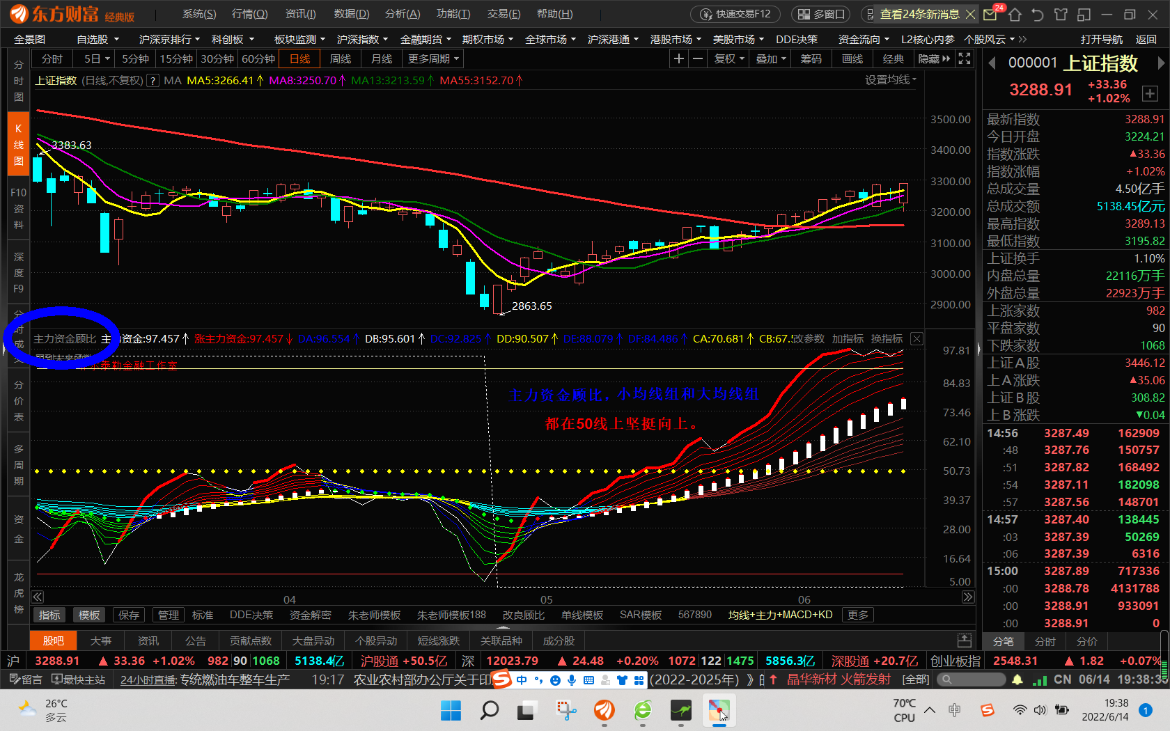Switch to the 周线 weekly tab
1170x731 pixels.
tap(341, 59)
